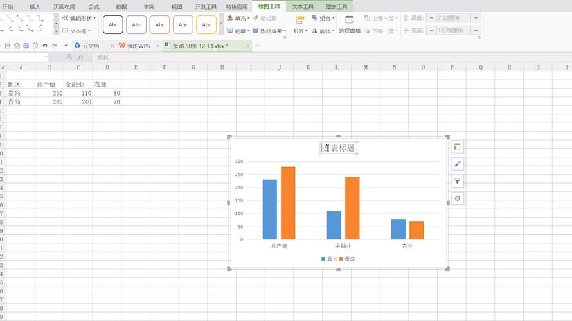Expand the 形状效果 shape effects dropdown
The width and height of the screenshot is (572, 321).
[x=282, y=31]
